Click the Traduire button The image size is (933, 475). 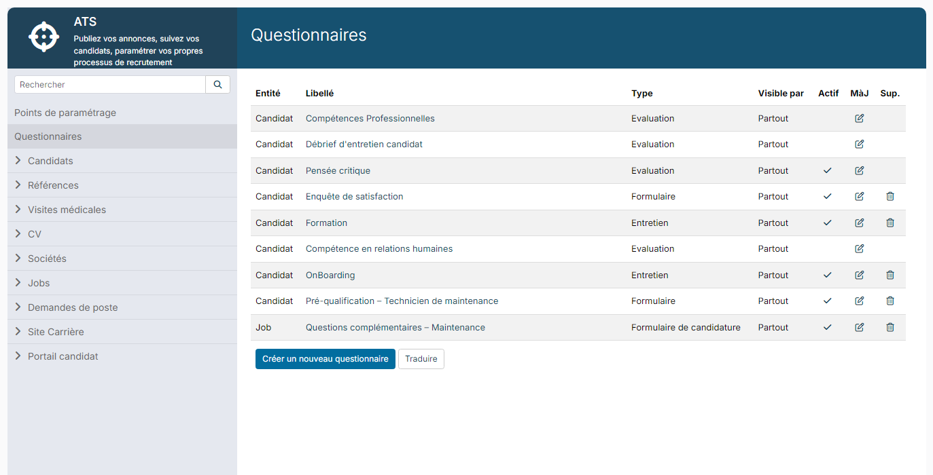coord(421,359)
